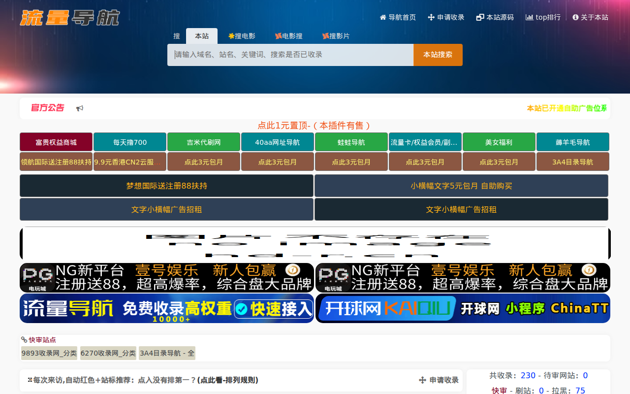The width and height of the screenshot is (630, 394).
Task: Open the 3A4目录导航 - 全 quick-review site
Action: 167,353
